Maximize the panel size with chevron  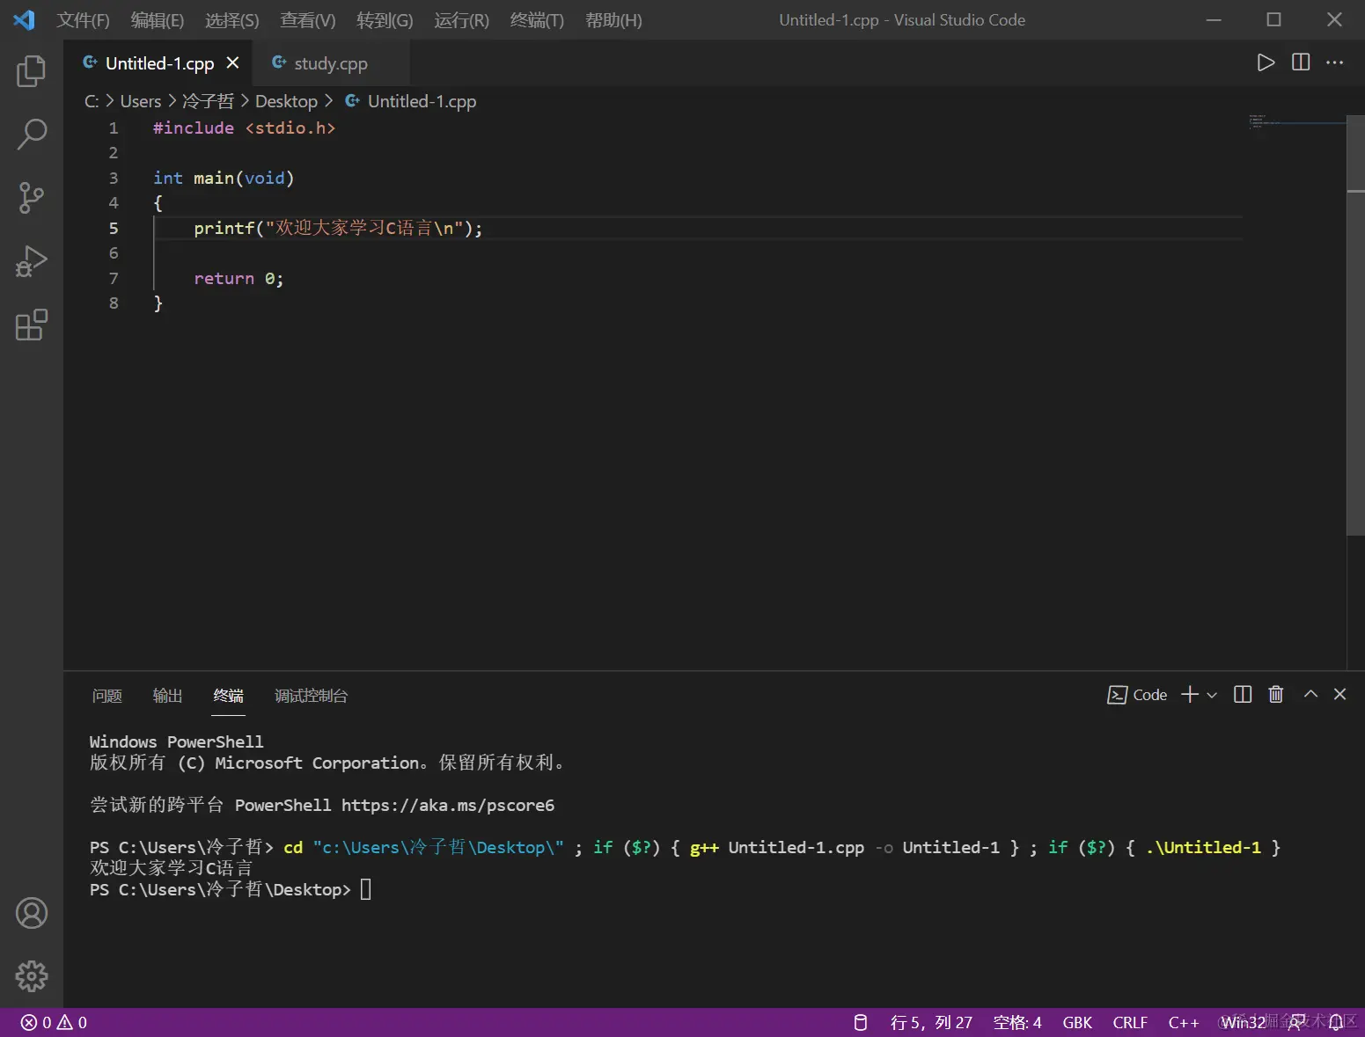(1310, 694)
